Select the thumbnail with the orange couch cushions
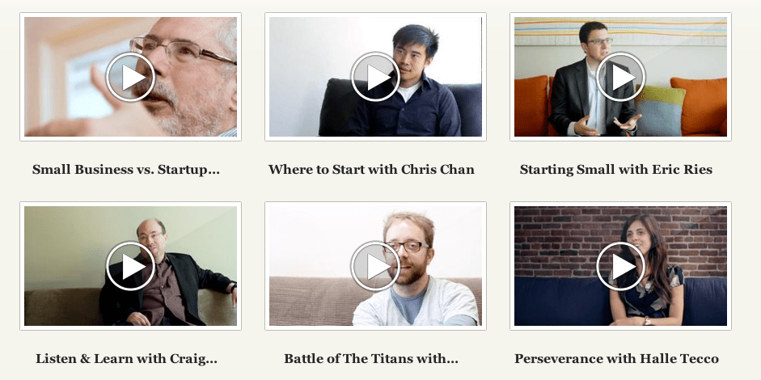 pos(621,77)
